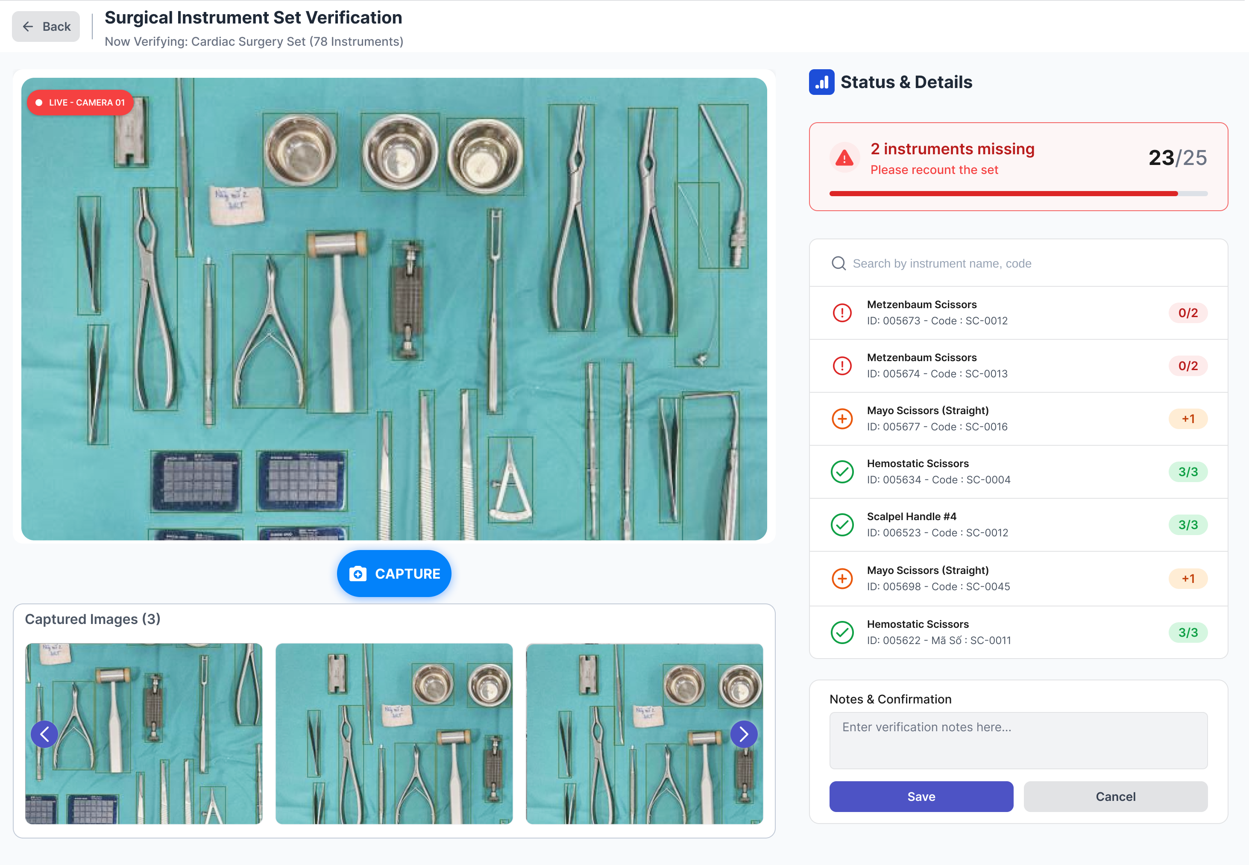Click check icon for Scalpel Handle #4
1249x865 pixels.
pyautogui.click(x=842, y=525)
